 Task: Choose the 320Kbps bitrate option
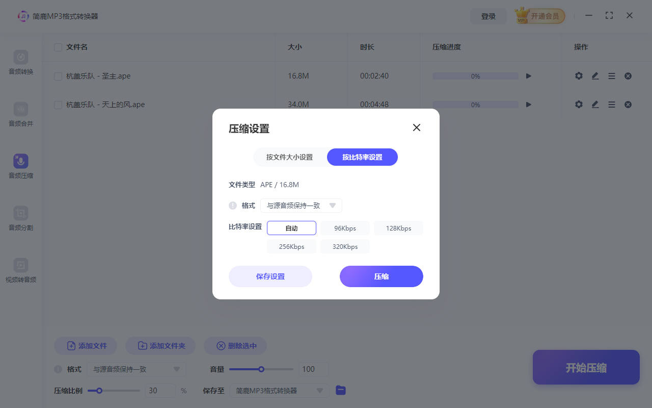pos(344,246)
